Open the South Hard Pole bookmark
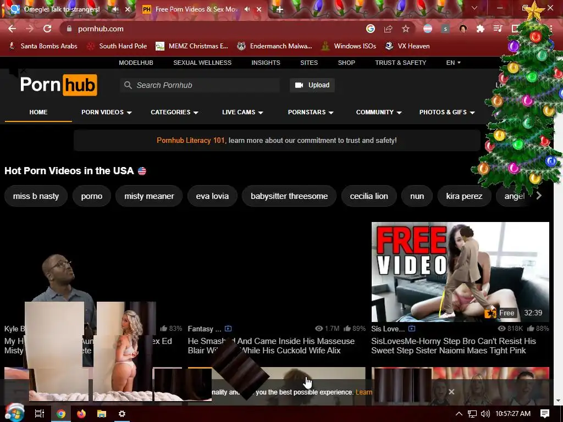563x422 pixels. pos(118,46)
